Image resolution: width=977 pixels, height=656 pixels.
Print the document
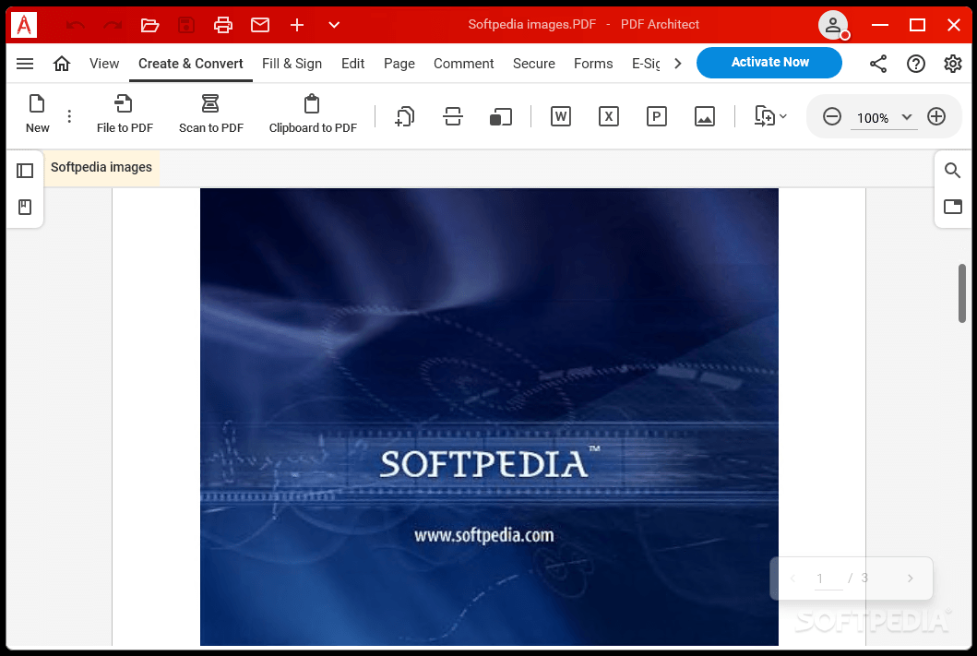pos(223,25)
